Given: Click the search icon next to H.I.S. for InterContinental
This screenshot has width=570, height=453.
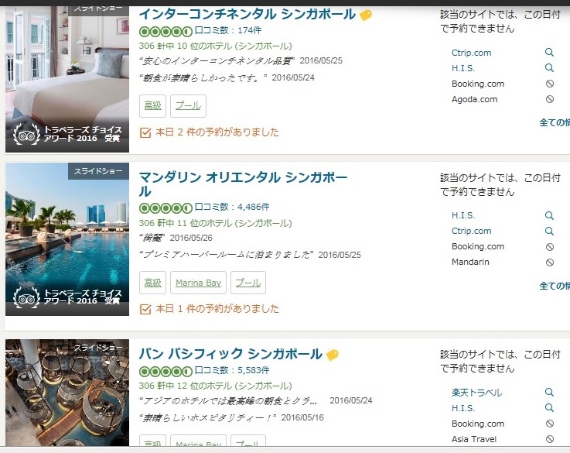Looking at the screenshot, I should coord(549,68).
